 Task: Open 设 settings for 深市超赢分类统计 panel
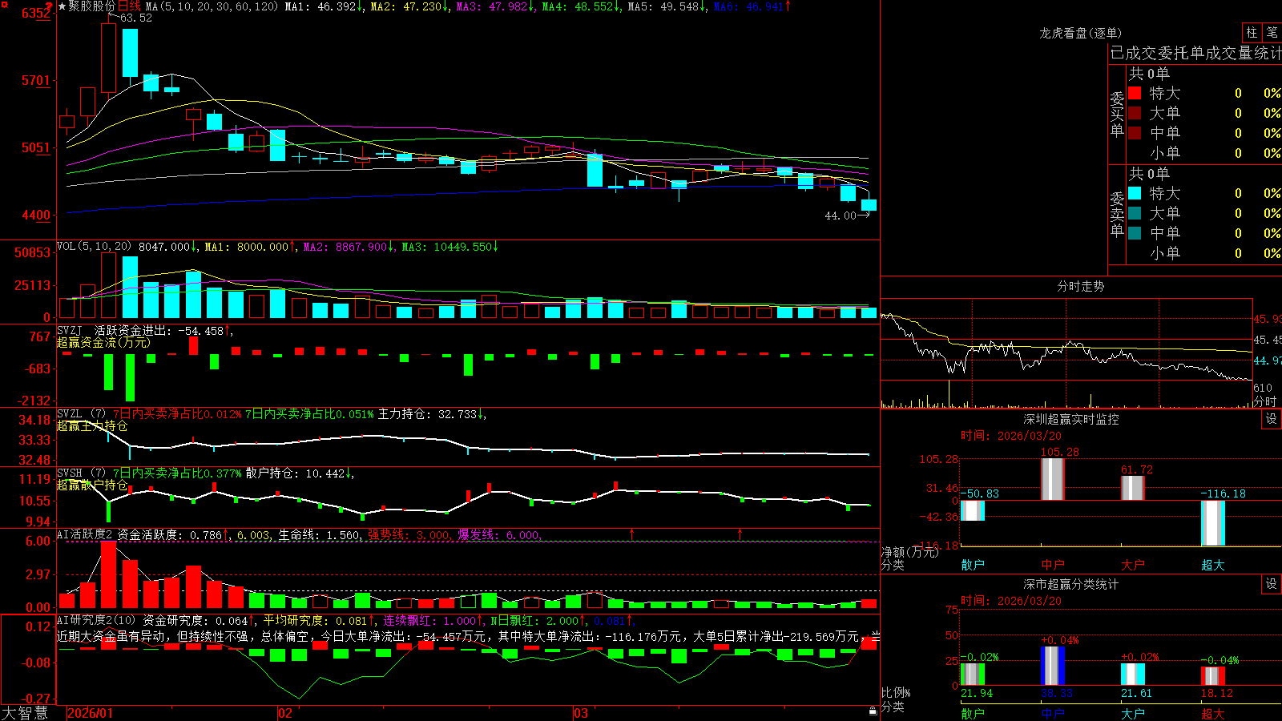point(1271,584)
